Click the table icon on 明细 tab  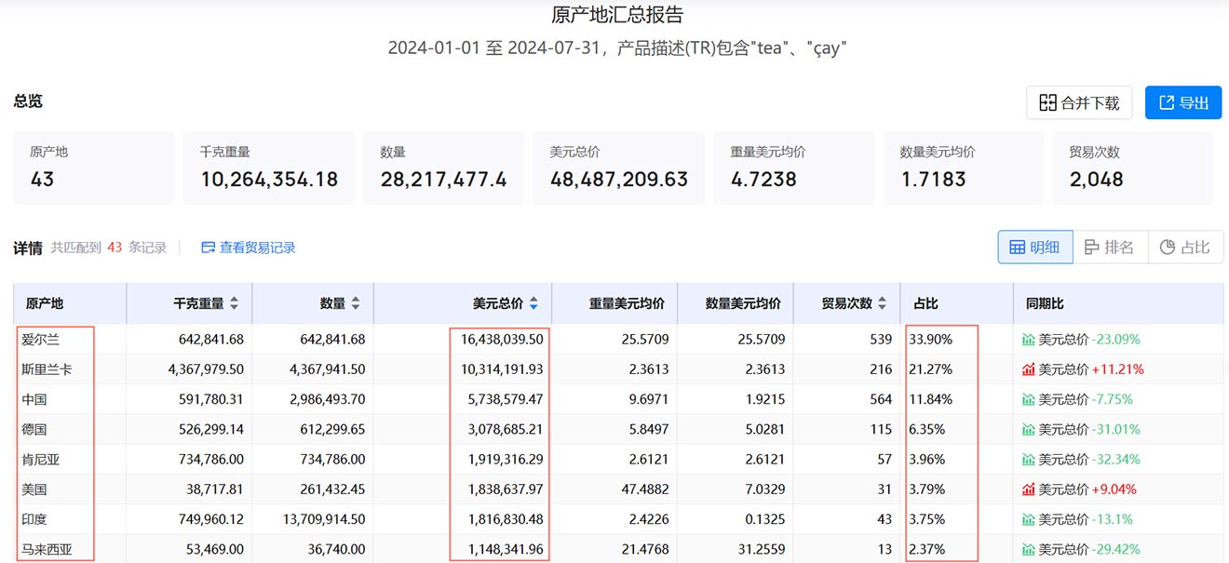click(x=1018, y=248)
